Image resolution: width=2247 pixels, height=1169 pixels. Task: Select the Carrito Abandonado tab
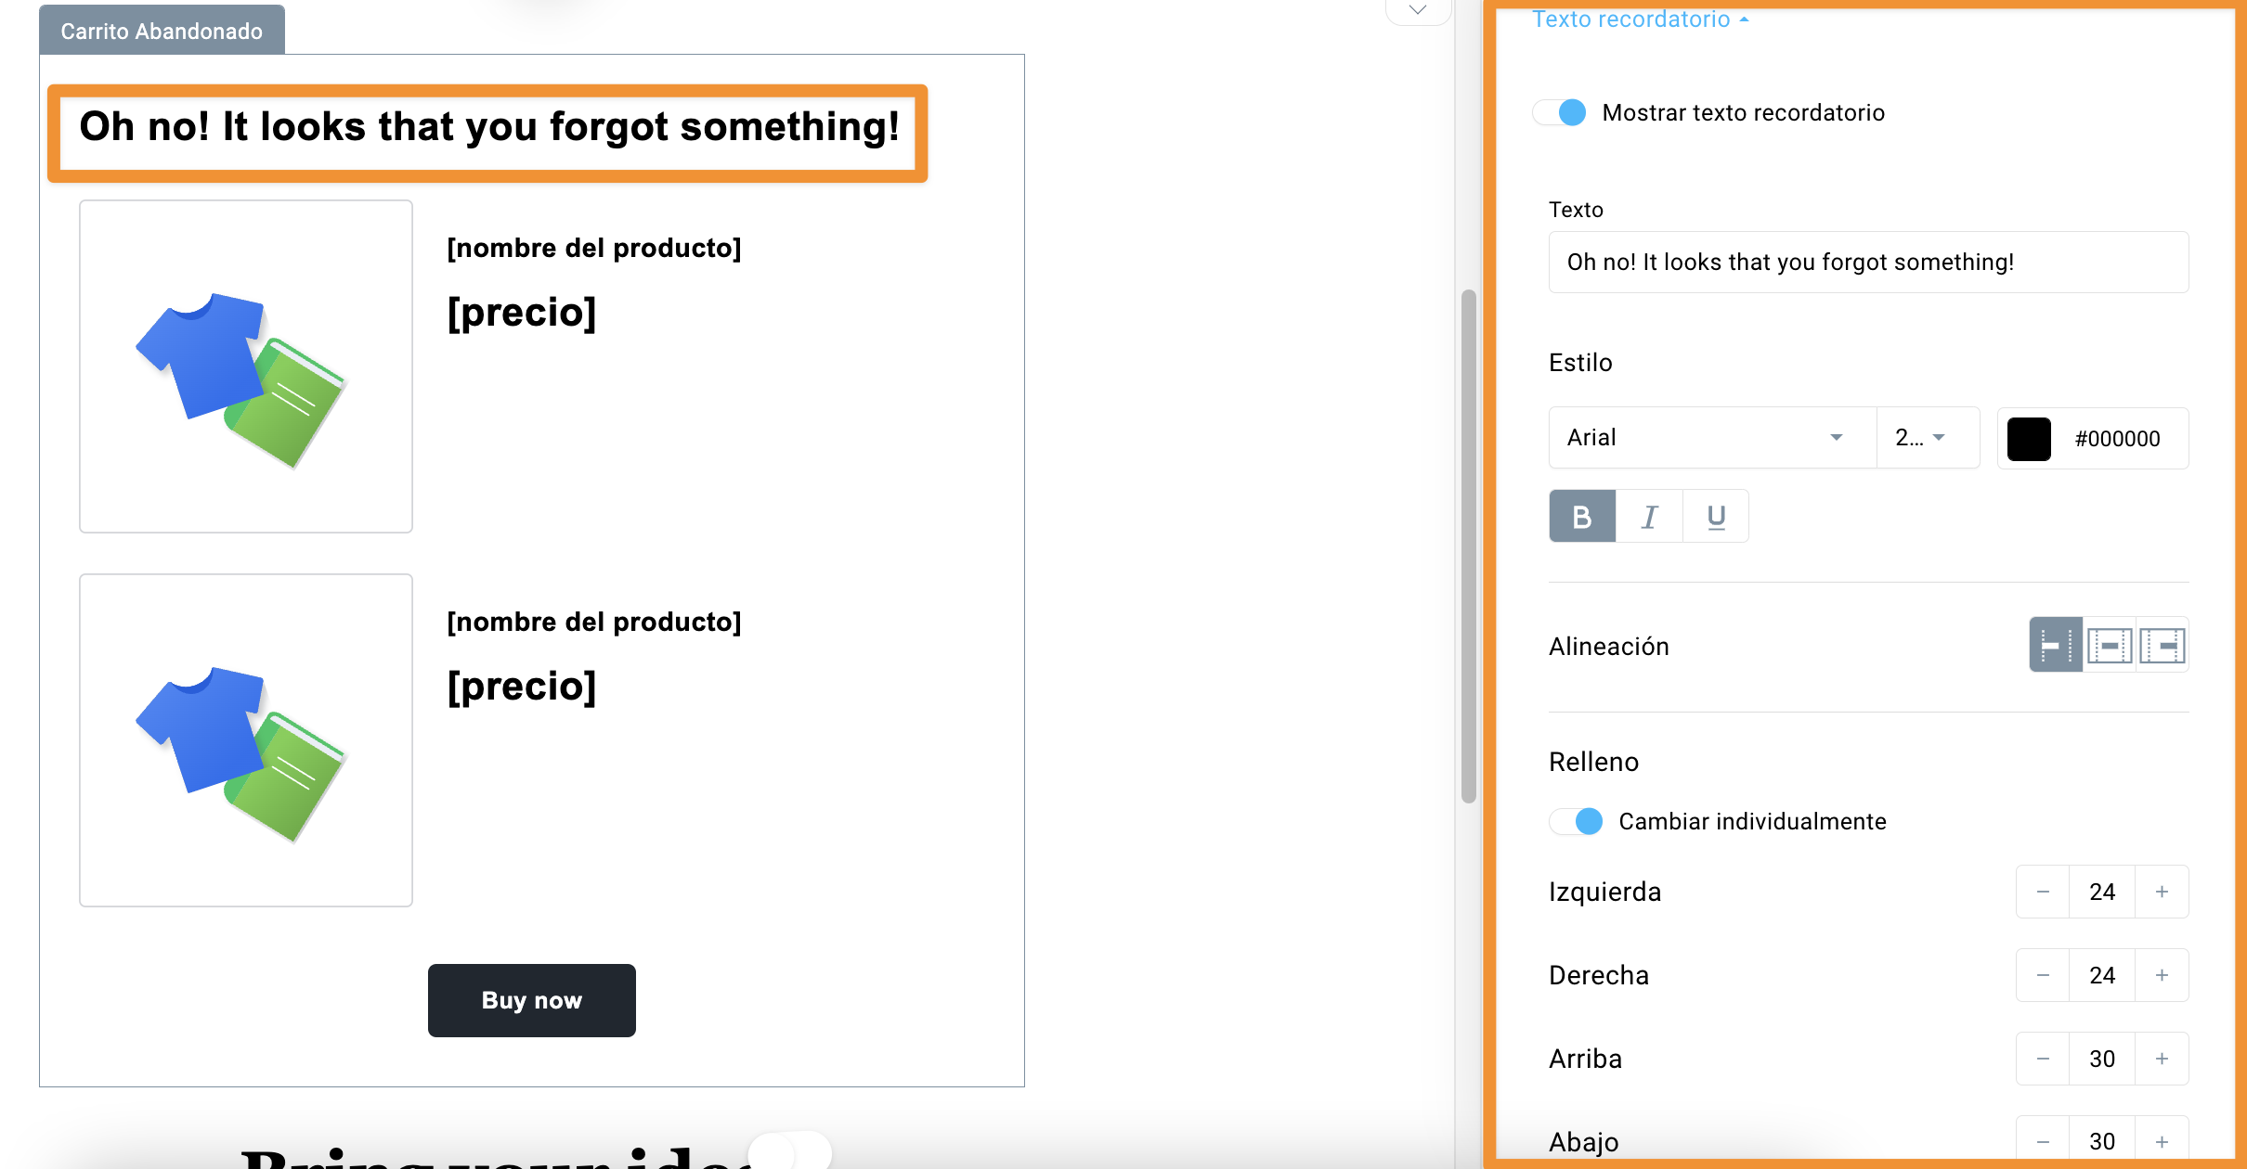(162, 31)
